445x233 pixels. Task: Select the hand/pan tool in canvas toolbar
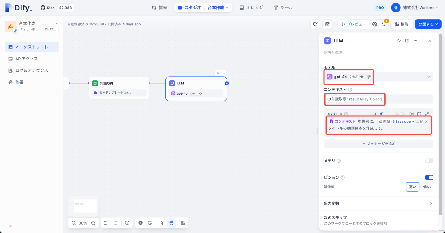(x=172, y=223)
